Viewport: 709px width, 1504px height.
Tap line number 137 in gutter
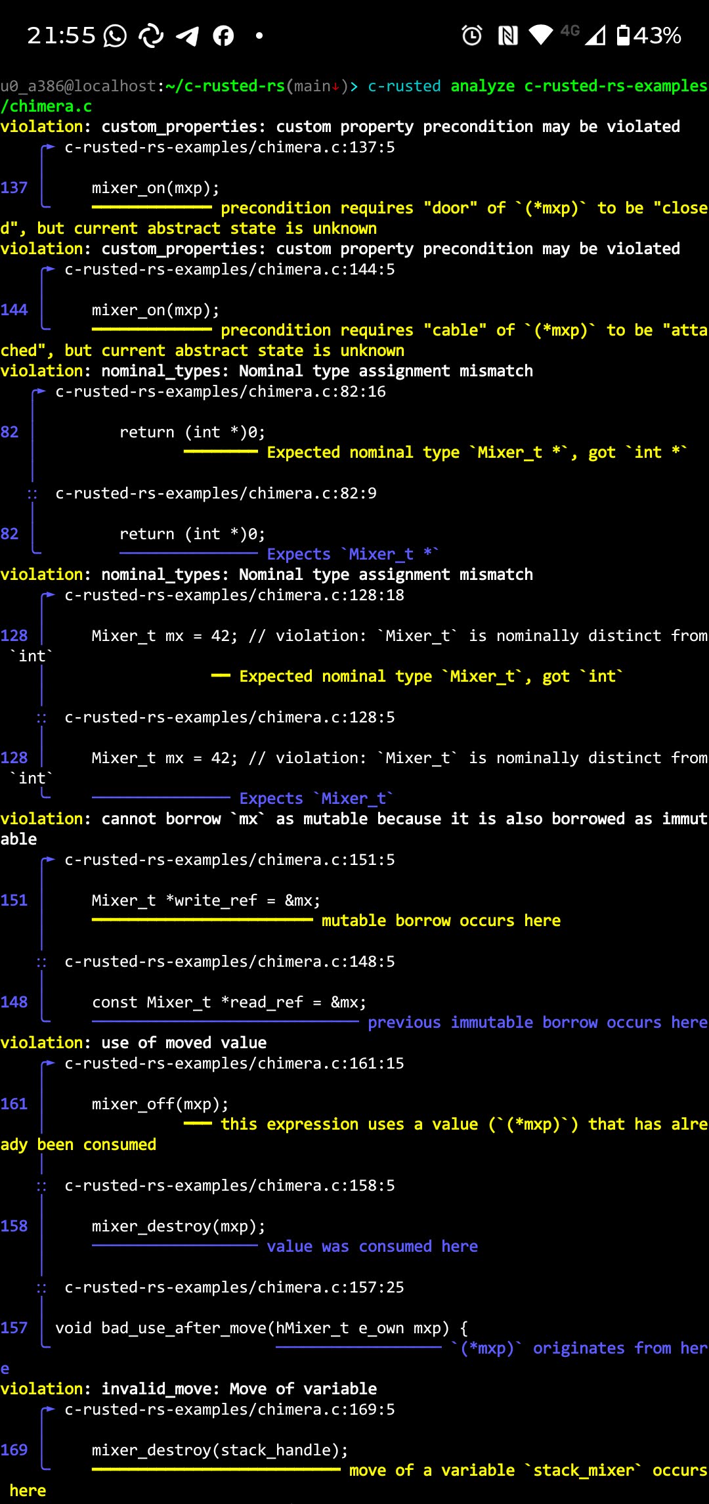[14, 188]
